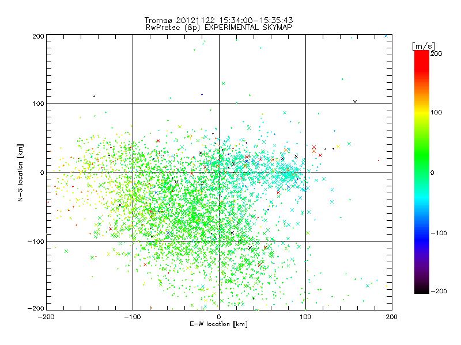Click the blue X marker at top-right corner
461x345 pixels.
tap(386, 36)
